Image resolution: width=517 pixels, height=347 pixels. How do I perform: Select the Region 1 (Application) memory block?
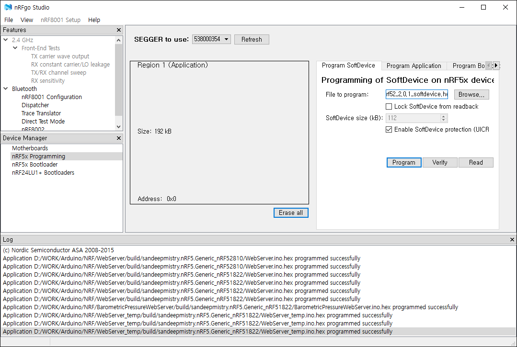(x=219, y=133)
